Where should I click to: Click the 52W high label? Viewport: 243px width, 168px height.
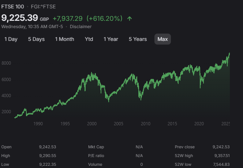(184, 156)
